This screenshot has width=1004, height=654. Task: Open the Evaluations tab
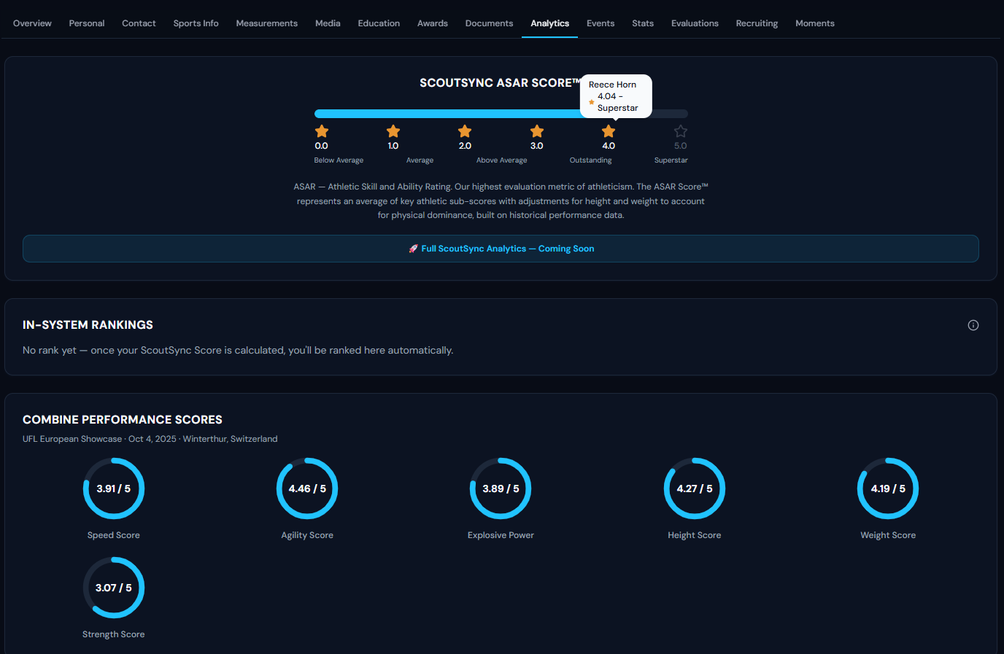[695, 23]
